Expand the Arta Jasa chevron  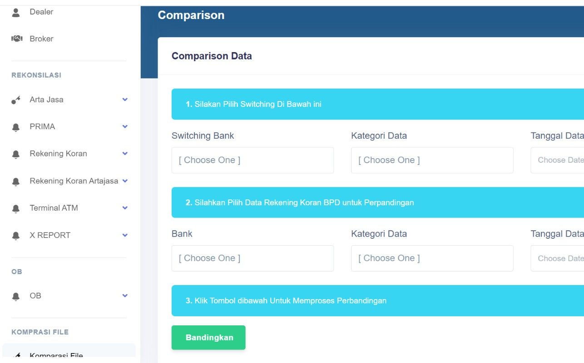(125, 99)
